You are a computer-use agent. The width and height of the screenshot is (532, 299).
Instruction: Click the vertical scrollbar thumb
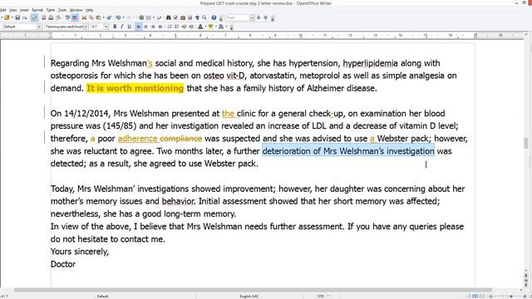[x=526, y=143]
